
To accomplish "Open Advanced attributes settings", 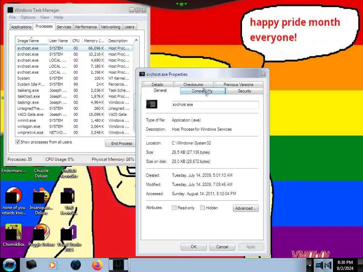I will pyautogui.click(x=246, y=208).
